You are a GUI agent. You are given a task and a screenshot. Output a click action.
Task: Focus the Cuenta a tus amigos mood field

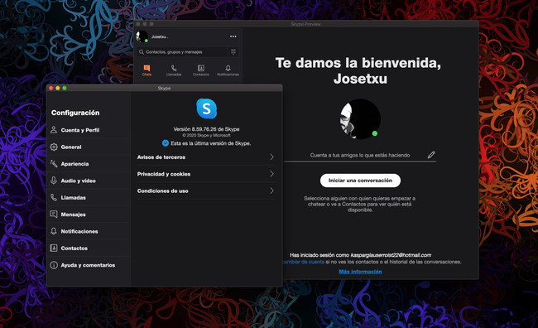(x=360, y=155)
